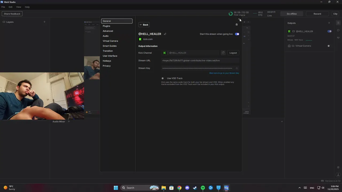Open Google Chrome from taskbar

[179, 188]
